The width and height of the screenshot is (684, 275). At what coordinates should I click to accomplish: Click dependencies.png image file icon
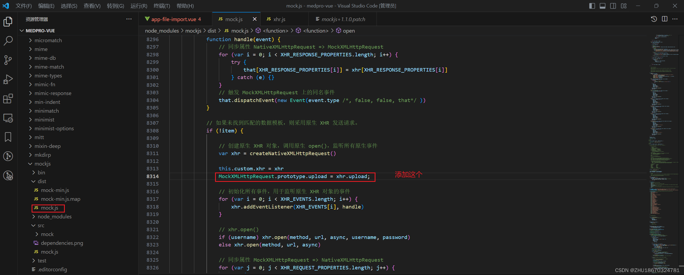click(x=36, y=243)
